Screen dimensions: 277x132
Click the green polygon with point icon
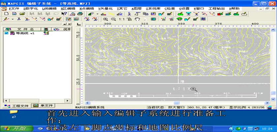coord(91,14)
